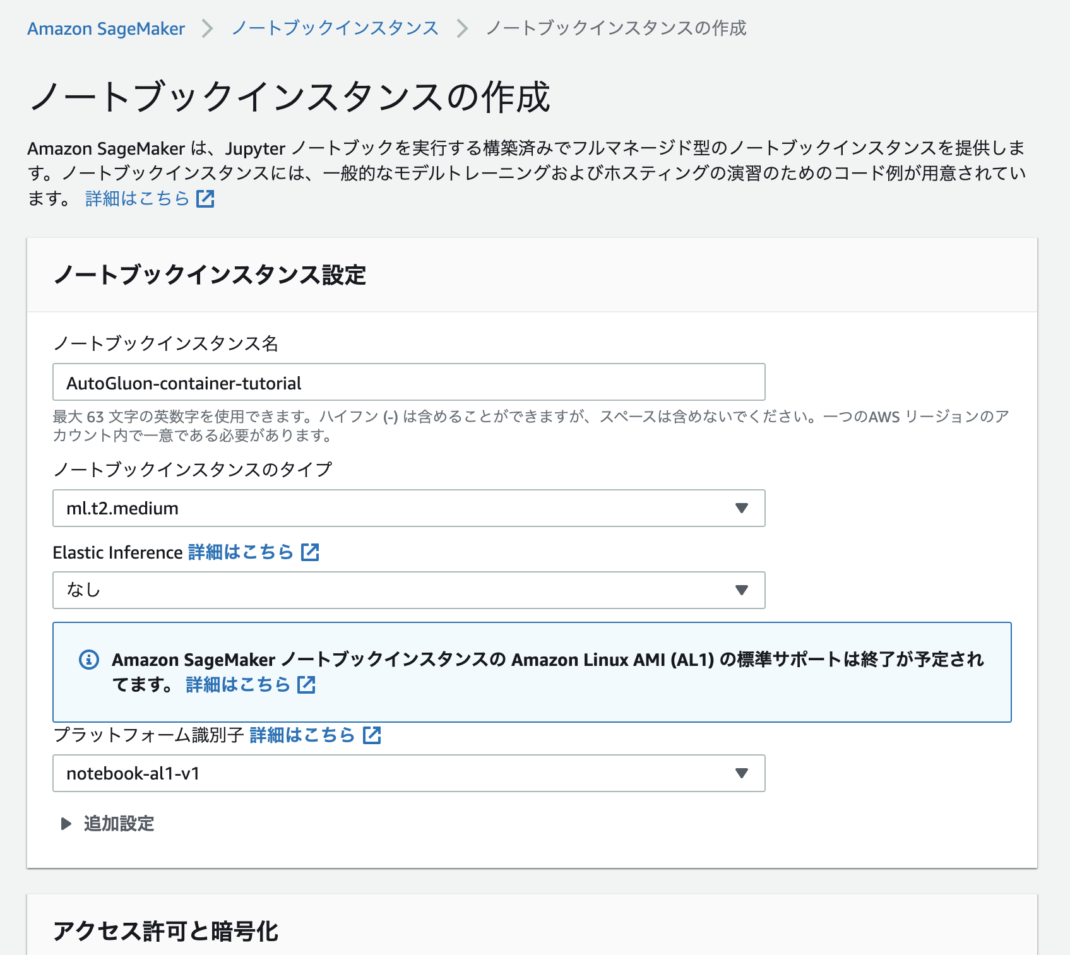Viewport: 1070px width, 955px height.
Task: Edit the notebook instance name field
Action: point(409,382)
